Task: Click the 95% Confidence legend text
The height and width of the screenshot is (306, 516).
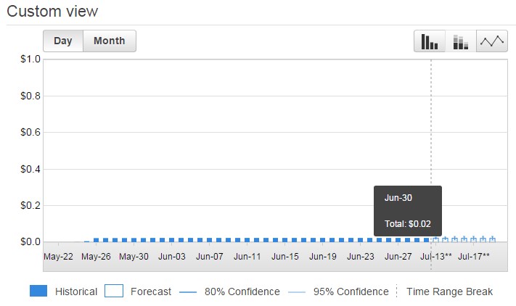Action: [351, 291]
